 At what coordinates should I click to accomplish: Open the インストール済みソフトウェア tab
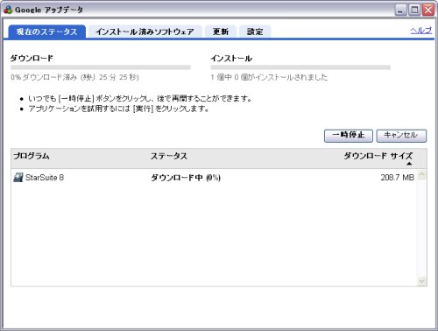click(x=145, y=32)
